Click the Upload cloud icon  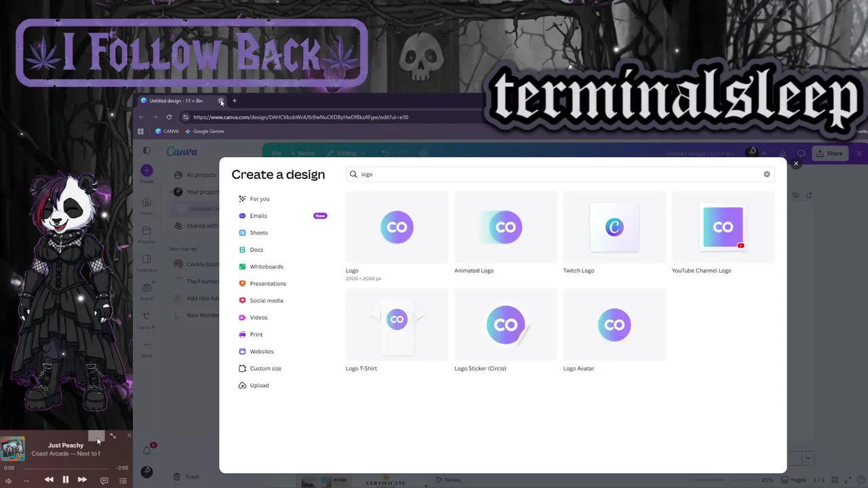point(243,385)
